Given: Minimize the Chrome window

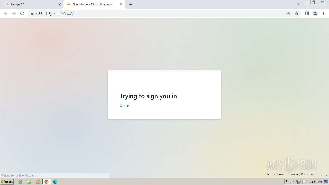Looking at the screenshot, I should coord(307,2).
